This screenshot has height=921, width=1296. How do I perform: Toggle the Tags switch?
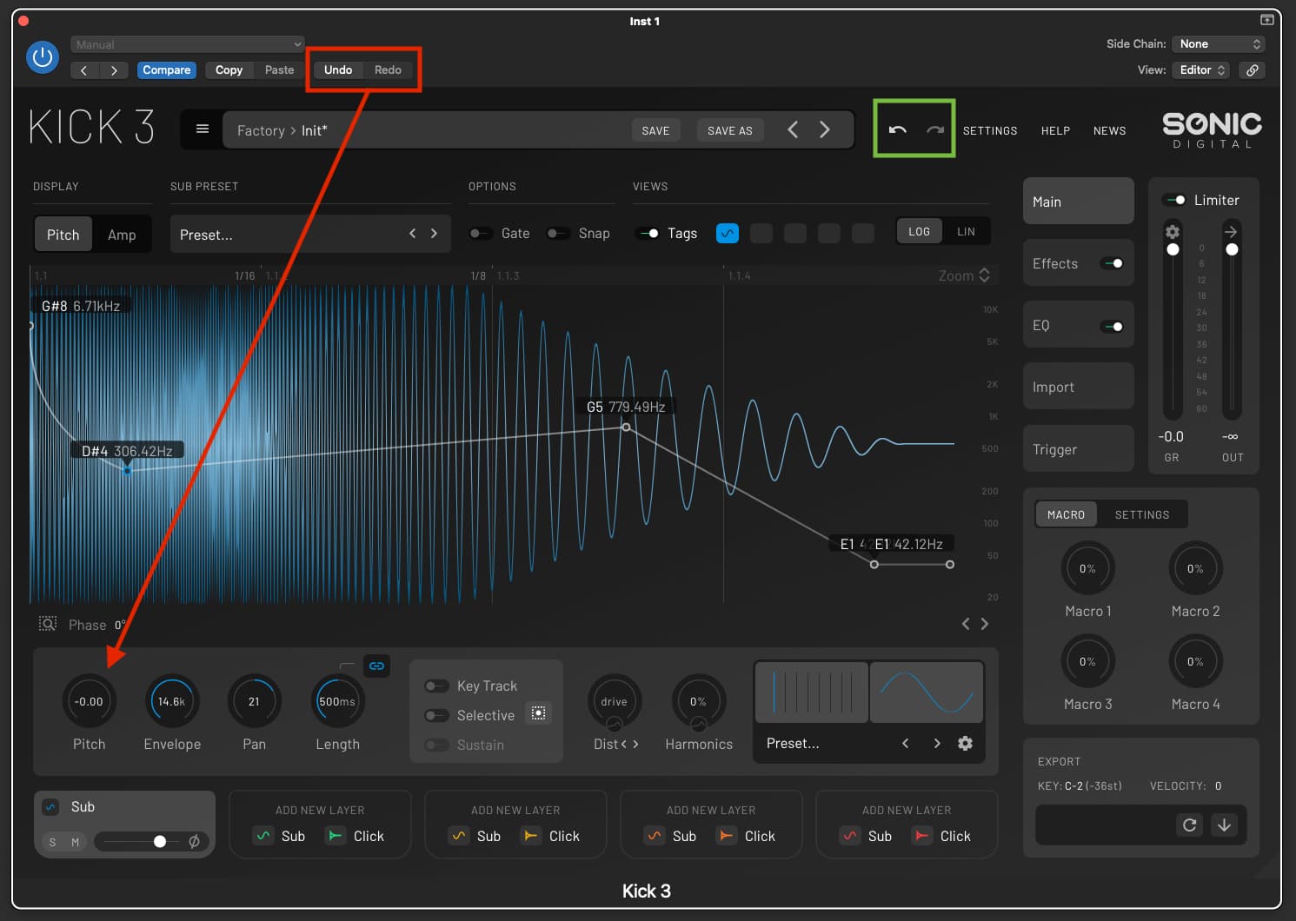[648, 233]
